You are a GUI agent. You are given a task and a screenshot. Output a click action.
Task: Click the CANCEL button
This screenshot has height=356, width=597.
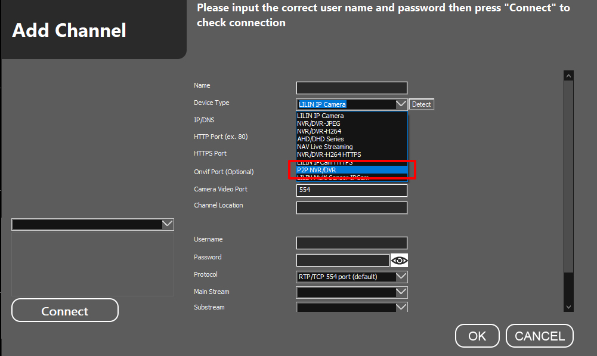click(x=540, y=336)
